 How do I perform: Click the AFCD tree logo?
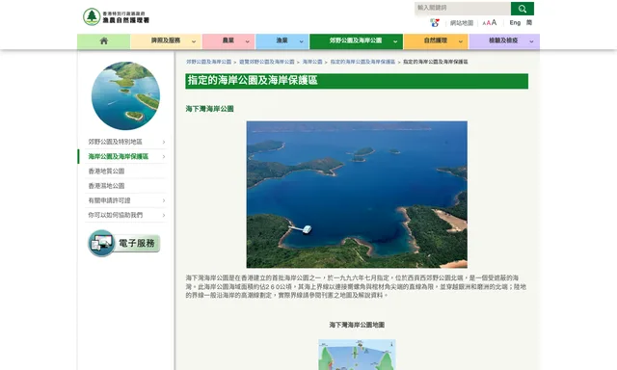click(92, 16)
